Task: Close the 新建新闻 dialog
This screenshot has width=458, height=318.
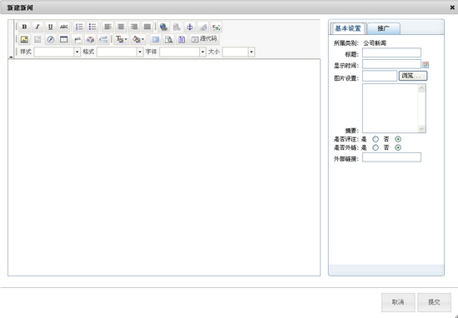Action: pos(452,7)
